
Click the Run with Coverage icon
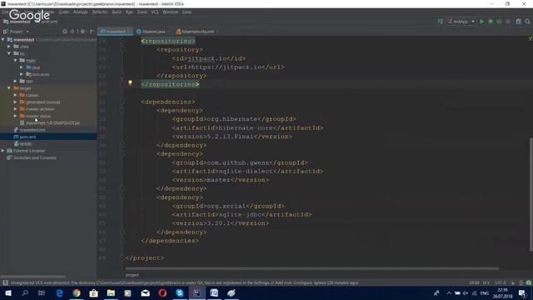(500, 22)
